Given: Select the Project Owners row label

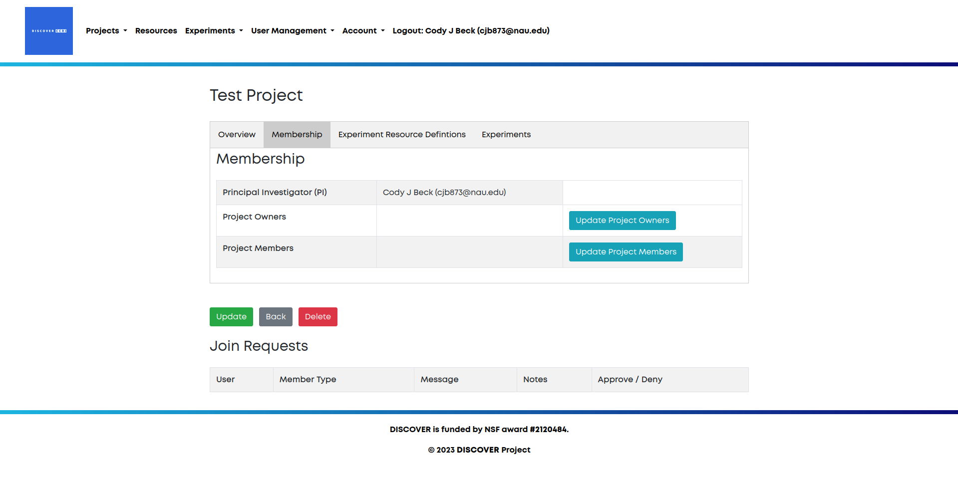Looking at the screenshot, I should click(x=297, y=221).
